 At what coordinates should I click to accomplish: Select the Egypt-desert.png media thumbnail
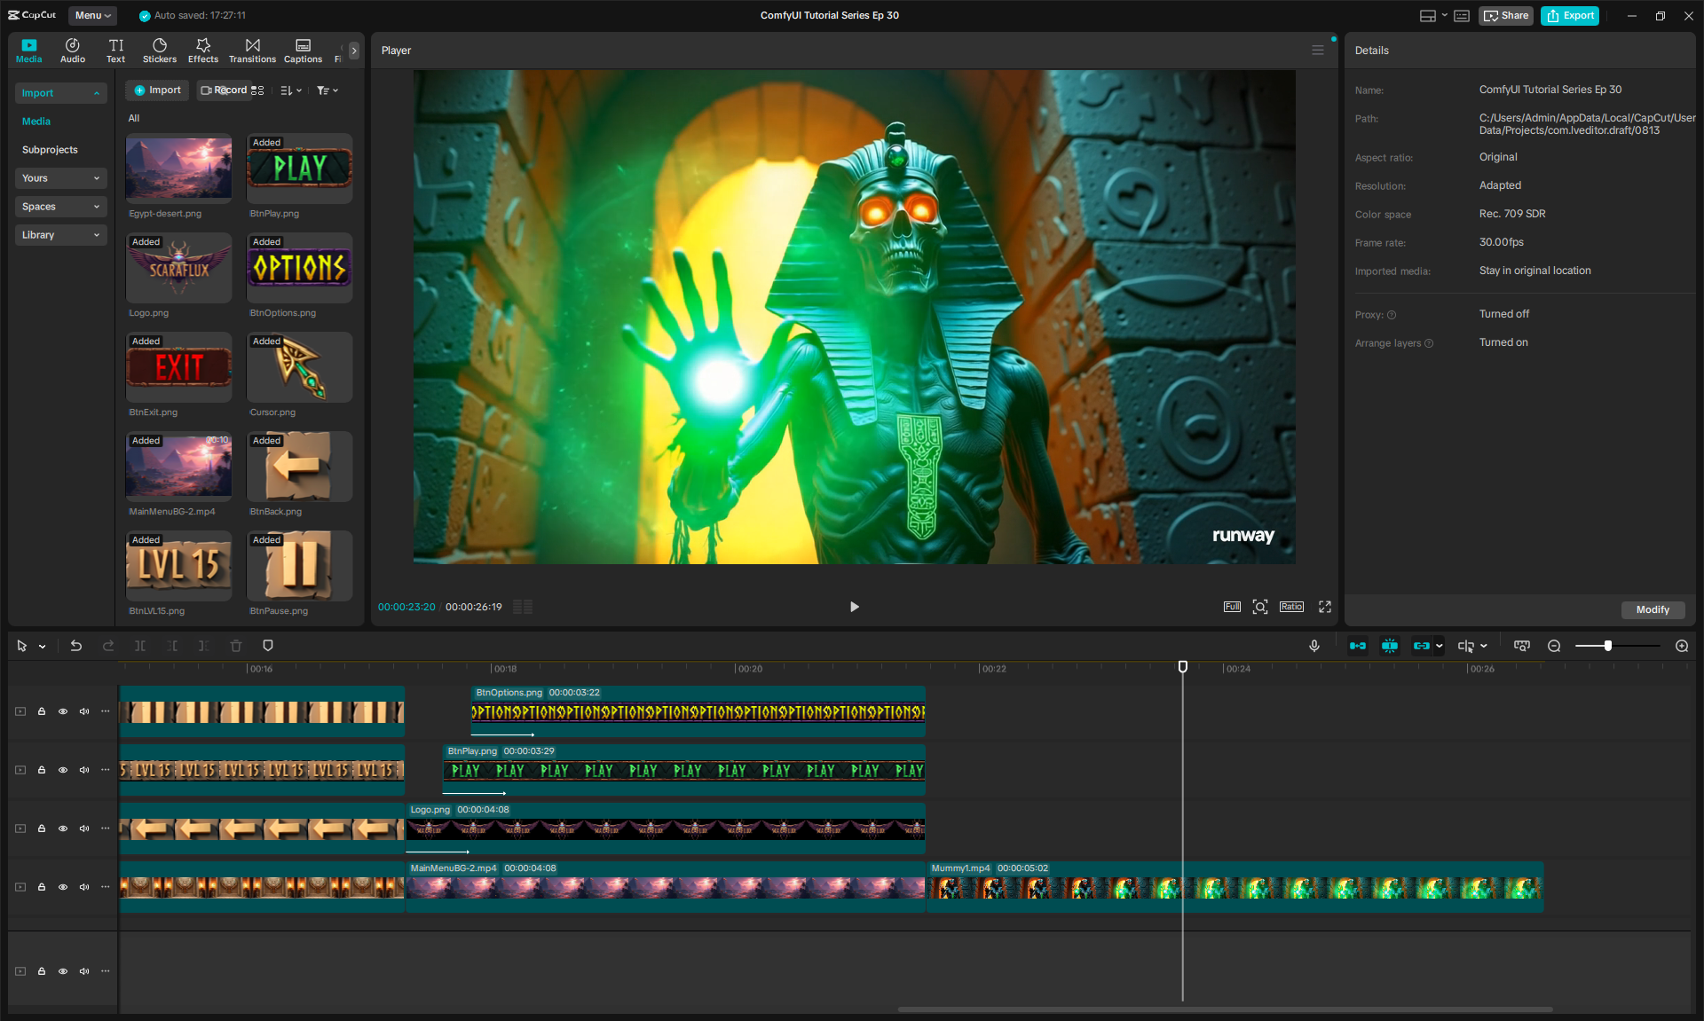[x=178, y=169]
